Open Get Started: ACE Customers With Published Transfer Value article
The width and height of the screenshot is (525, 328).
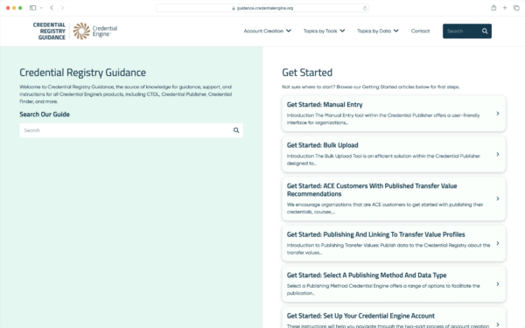(394, 199)
